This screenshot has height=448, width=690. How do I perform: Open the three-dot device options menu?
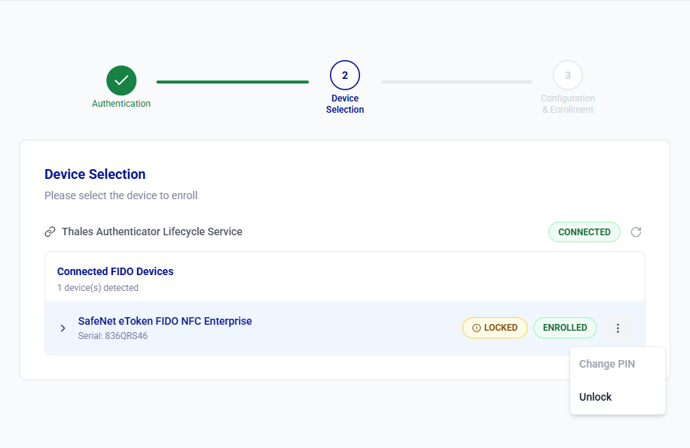coord(618,328)
